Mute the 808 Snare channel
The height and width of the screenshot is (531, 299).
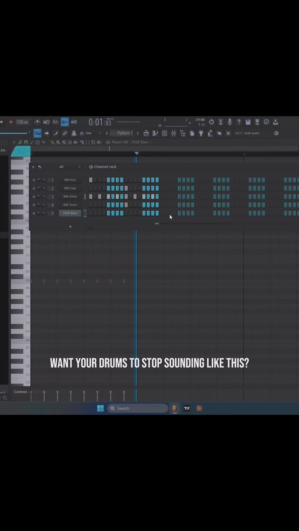point(34,205)
